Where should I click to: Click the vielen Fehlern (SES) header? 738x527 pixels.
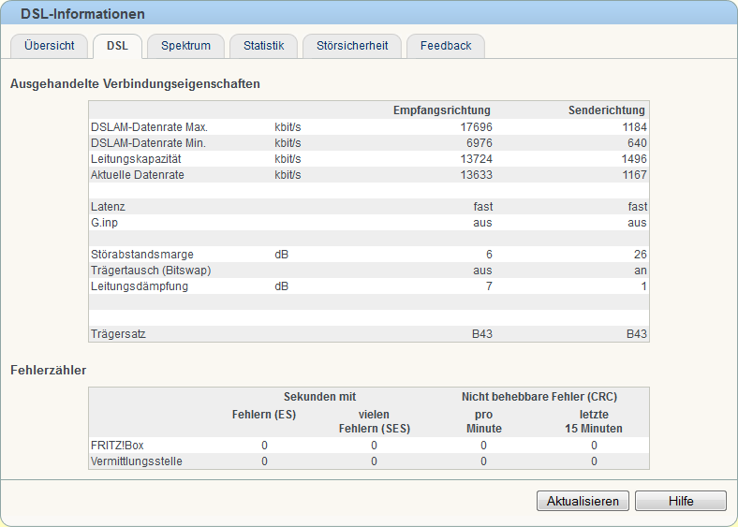(x=375, y=421)
